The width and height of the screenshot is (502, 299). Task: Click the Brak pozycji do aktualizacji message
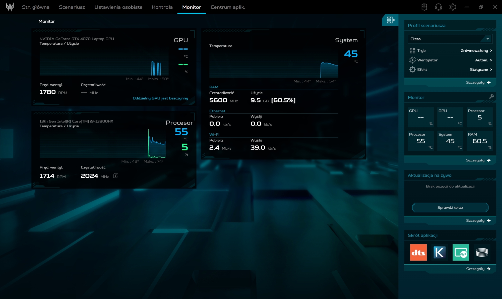click(450, 186)
